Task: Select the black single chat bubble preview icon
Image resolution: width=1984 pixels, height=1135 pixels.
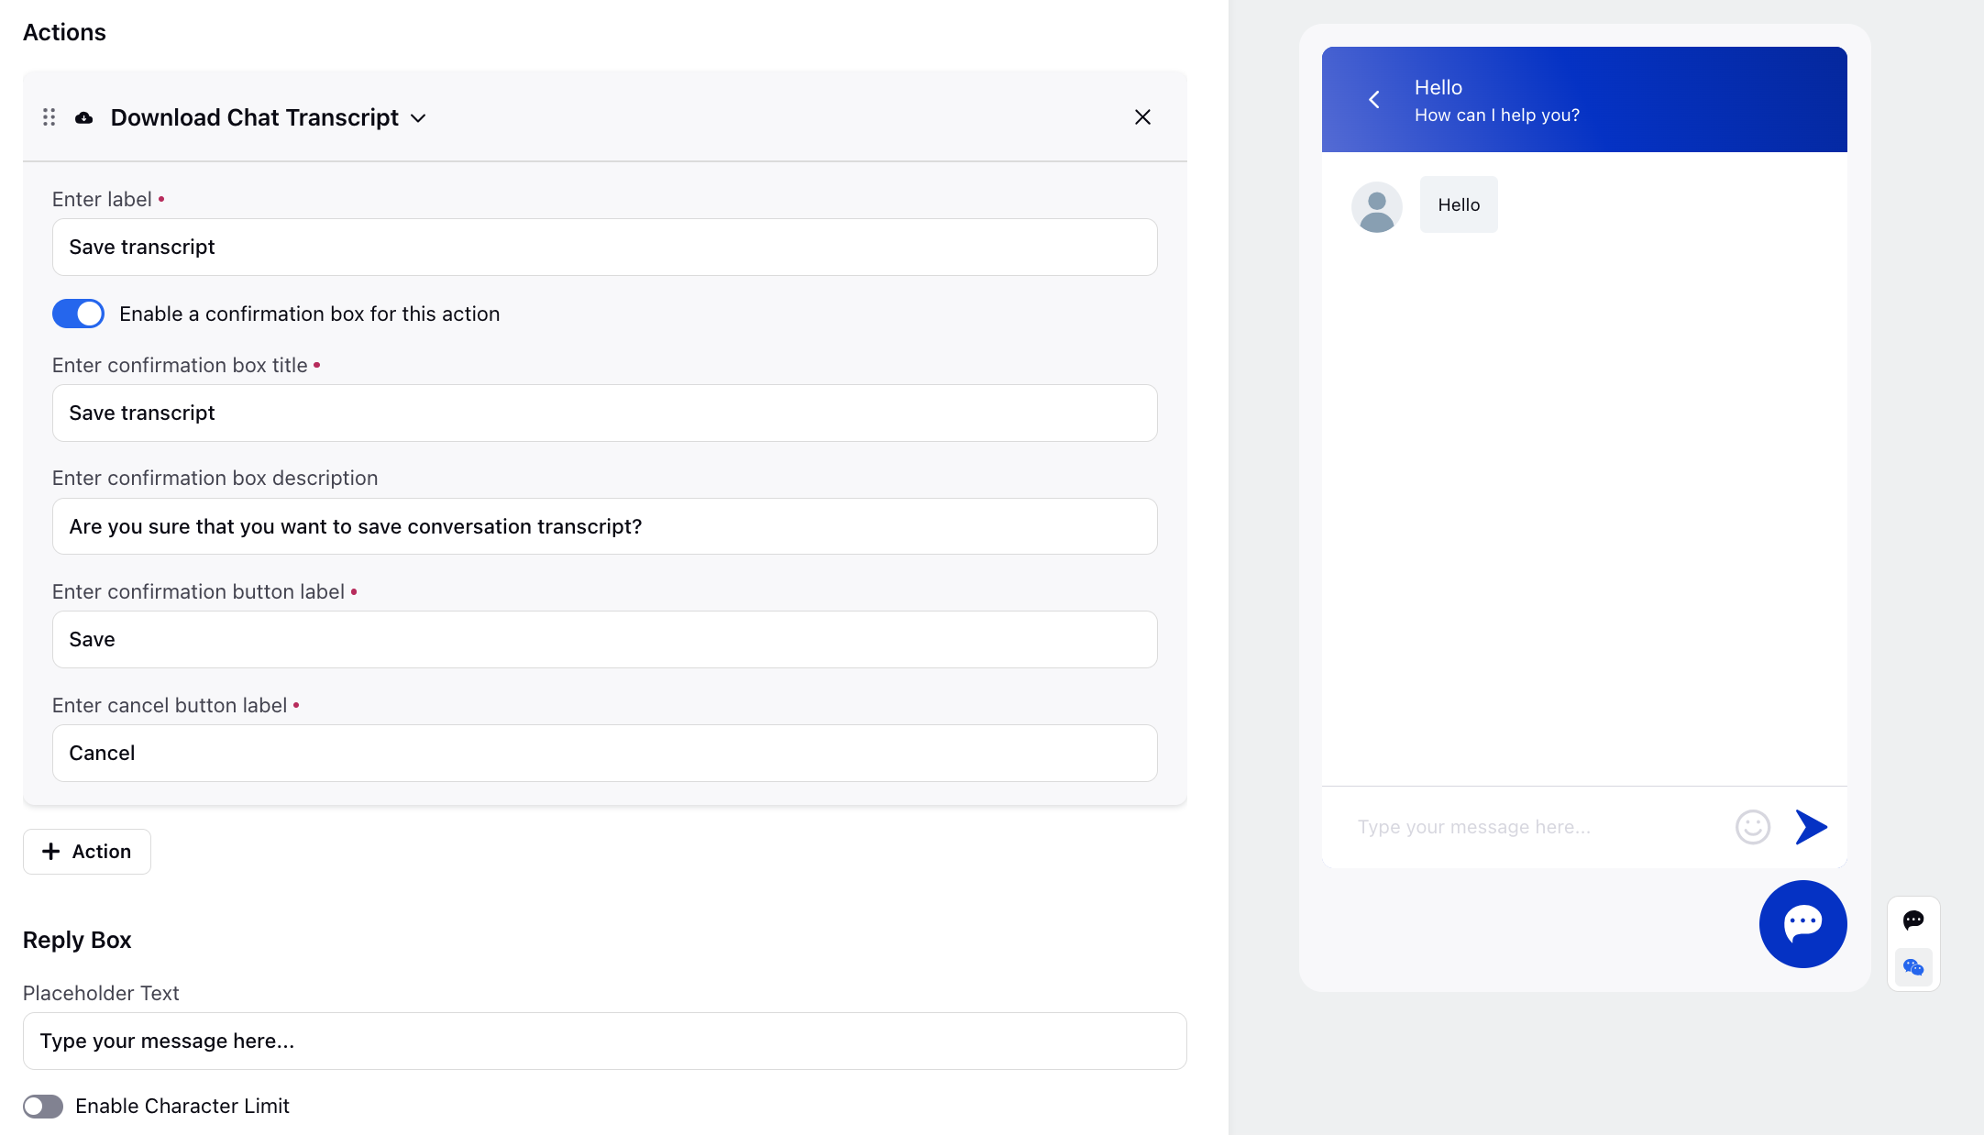Action: pyautogui.click(x=1913, y=920)
